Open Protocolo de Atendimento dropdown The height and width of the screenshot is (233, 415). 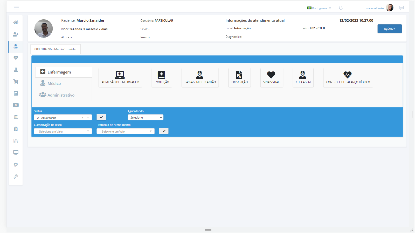(126, 132)
